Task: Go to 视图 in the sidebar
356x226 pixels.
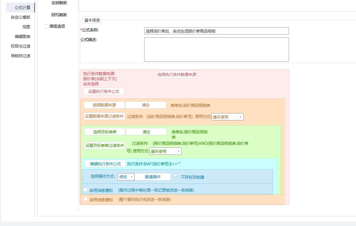Action: (26, 27)
